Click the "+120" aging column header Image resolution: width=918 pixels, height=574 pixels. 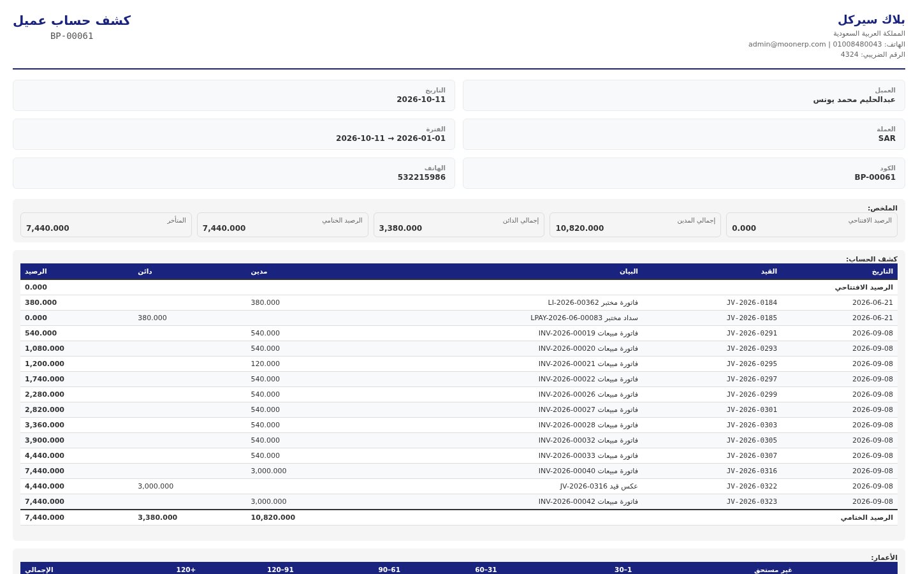pyautogui.click(x=186, y=570)
